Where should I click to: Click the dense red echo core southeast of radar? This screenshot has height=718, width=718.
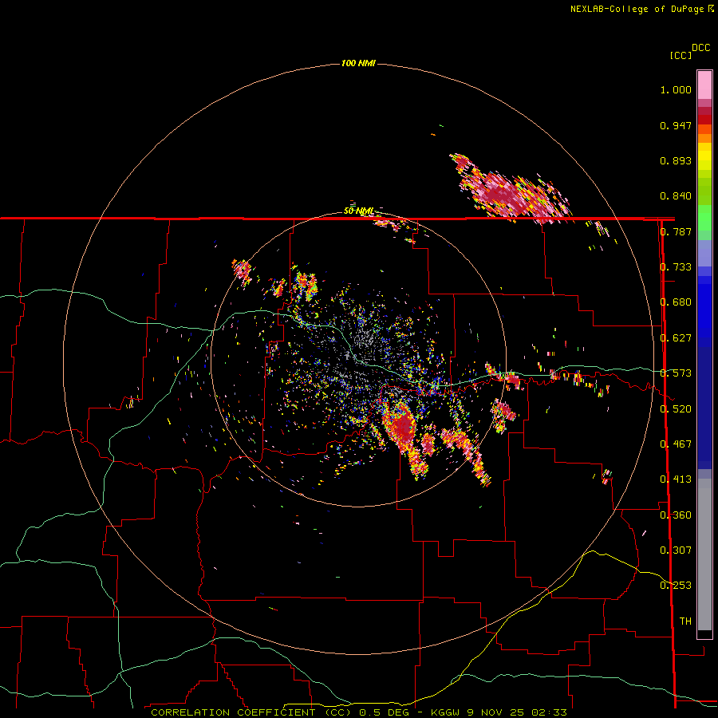pyautogui.click(x=403, y=426)
